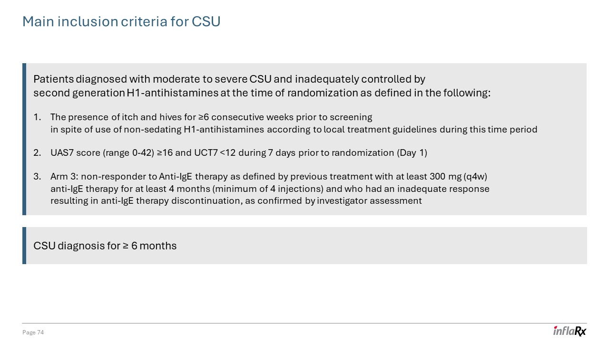Screen dimensions: 609x342
Task: Click the blue accent bar beside 'CSU diagnosis'
Action: click(24, 246)
